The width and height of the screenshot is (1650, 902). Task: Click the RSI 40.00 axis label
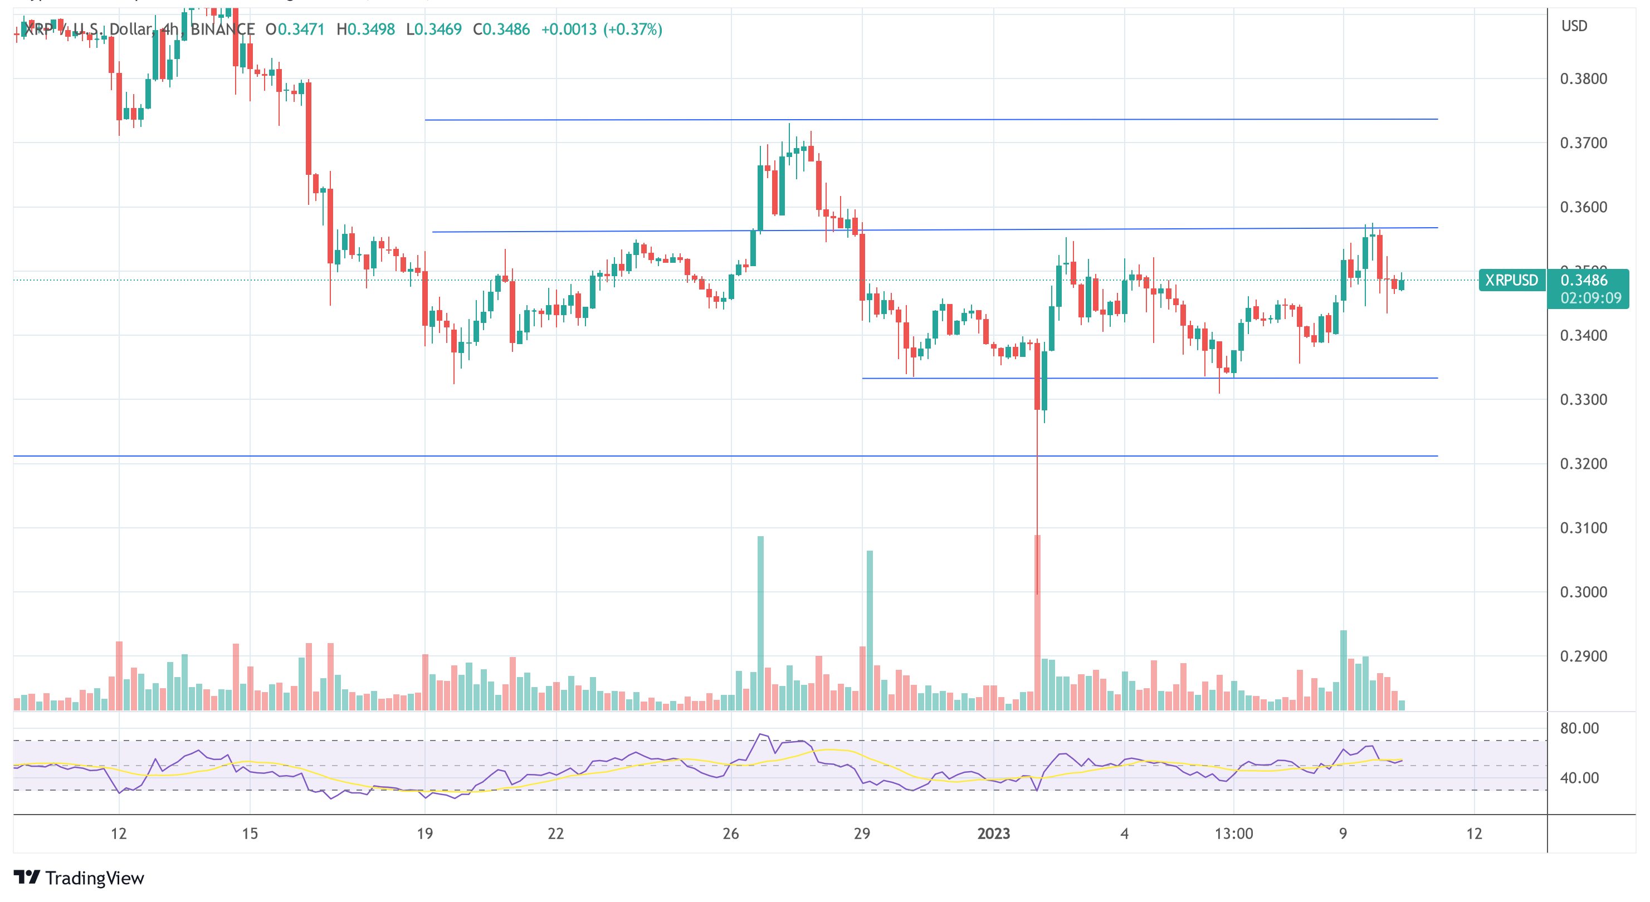pos(1580,778)
